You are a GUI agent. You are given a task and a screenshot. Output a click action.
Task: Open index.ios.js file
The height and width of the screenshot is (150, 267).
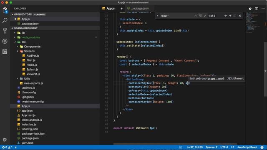pyautogui.click(x=29, y=125)
